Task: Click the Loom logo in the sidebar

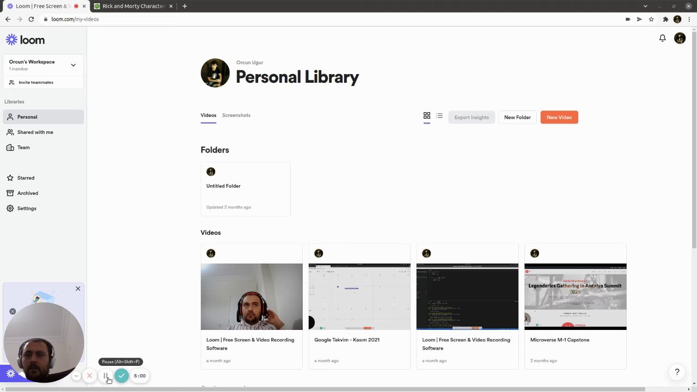Action: 25,40
